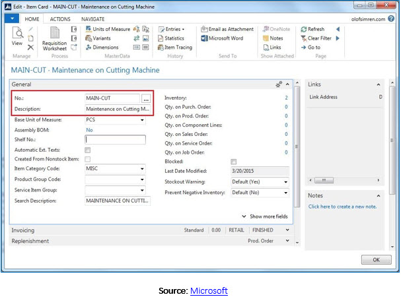Open the Base Unit of Measure dropdown

142,120
